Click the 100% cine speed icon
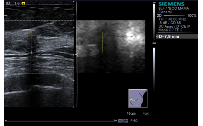The width and height of the screenshot is (203, 126). [120, 121]
